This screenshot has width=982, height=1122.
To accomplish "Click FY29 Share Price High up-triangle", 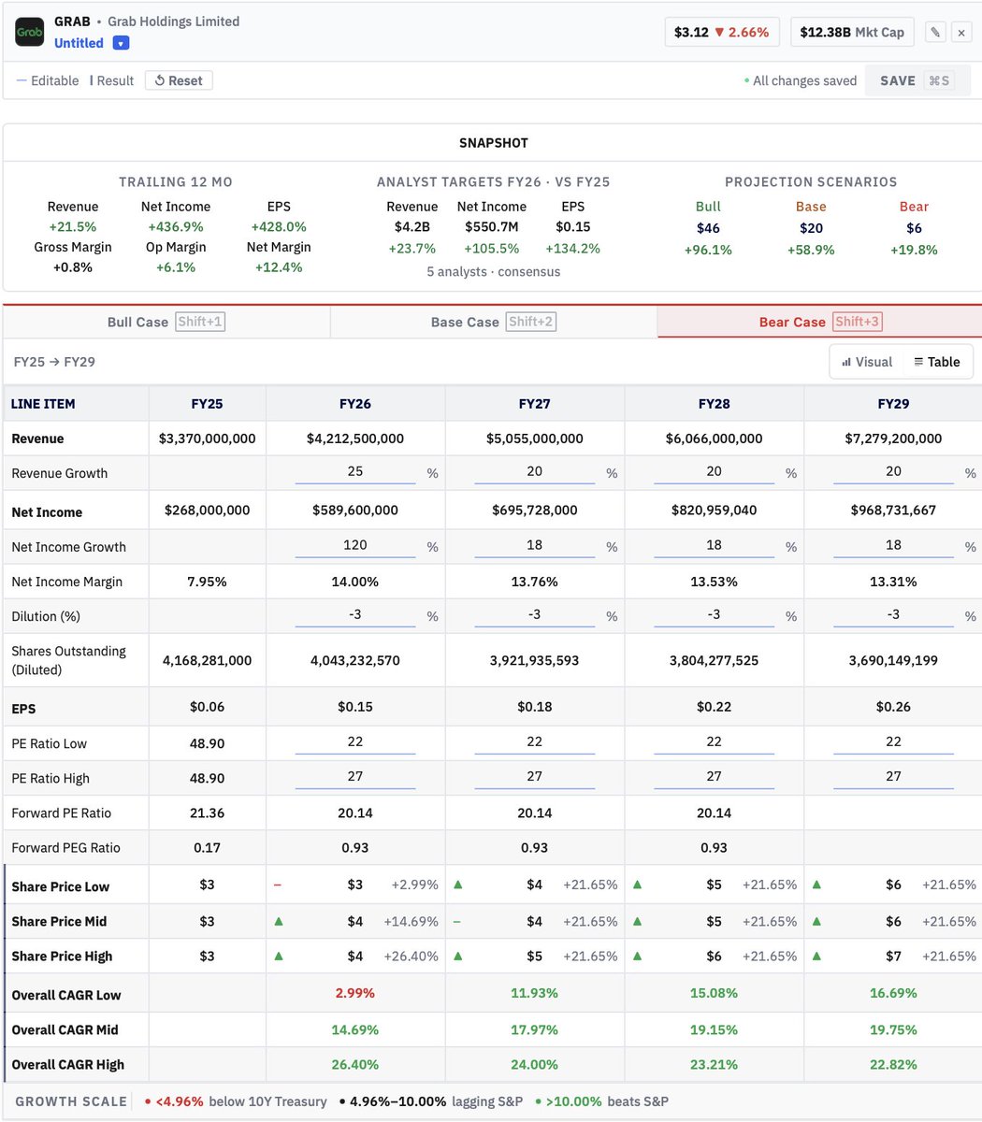I will tap(816, 956).
